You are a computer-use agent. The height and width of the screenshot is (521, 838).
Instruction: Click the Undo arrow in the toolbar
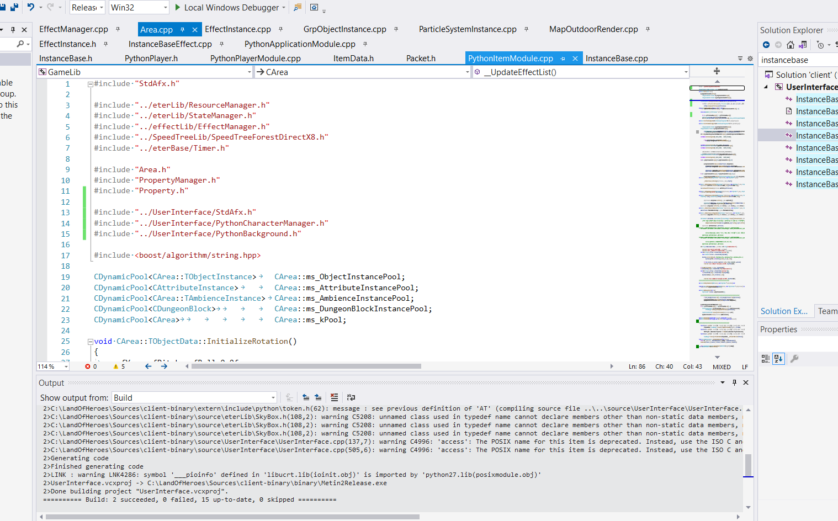click(x=31, y=7)
